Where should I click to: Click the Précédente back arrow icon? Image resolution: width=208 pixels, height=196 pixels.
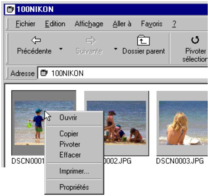click(x=36, y=40)
